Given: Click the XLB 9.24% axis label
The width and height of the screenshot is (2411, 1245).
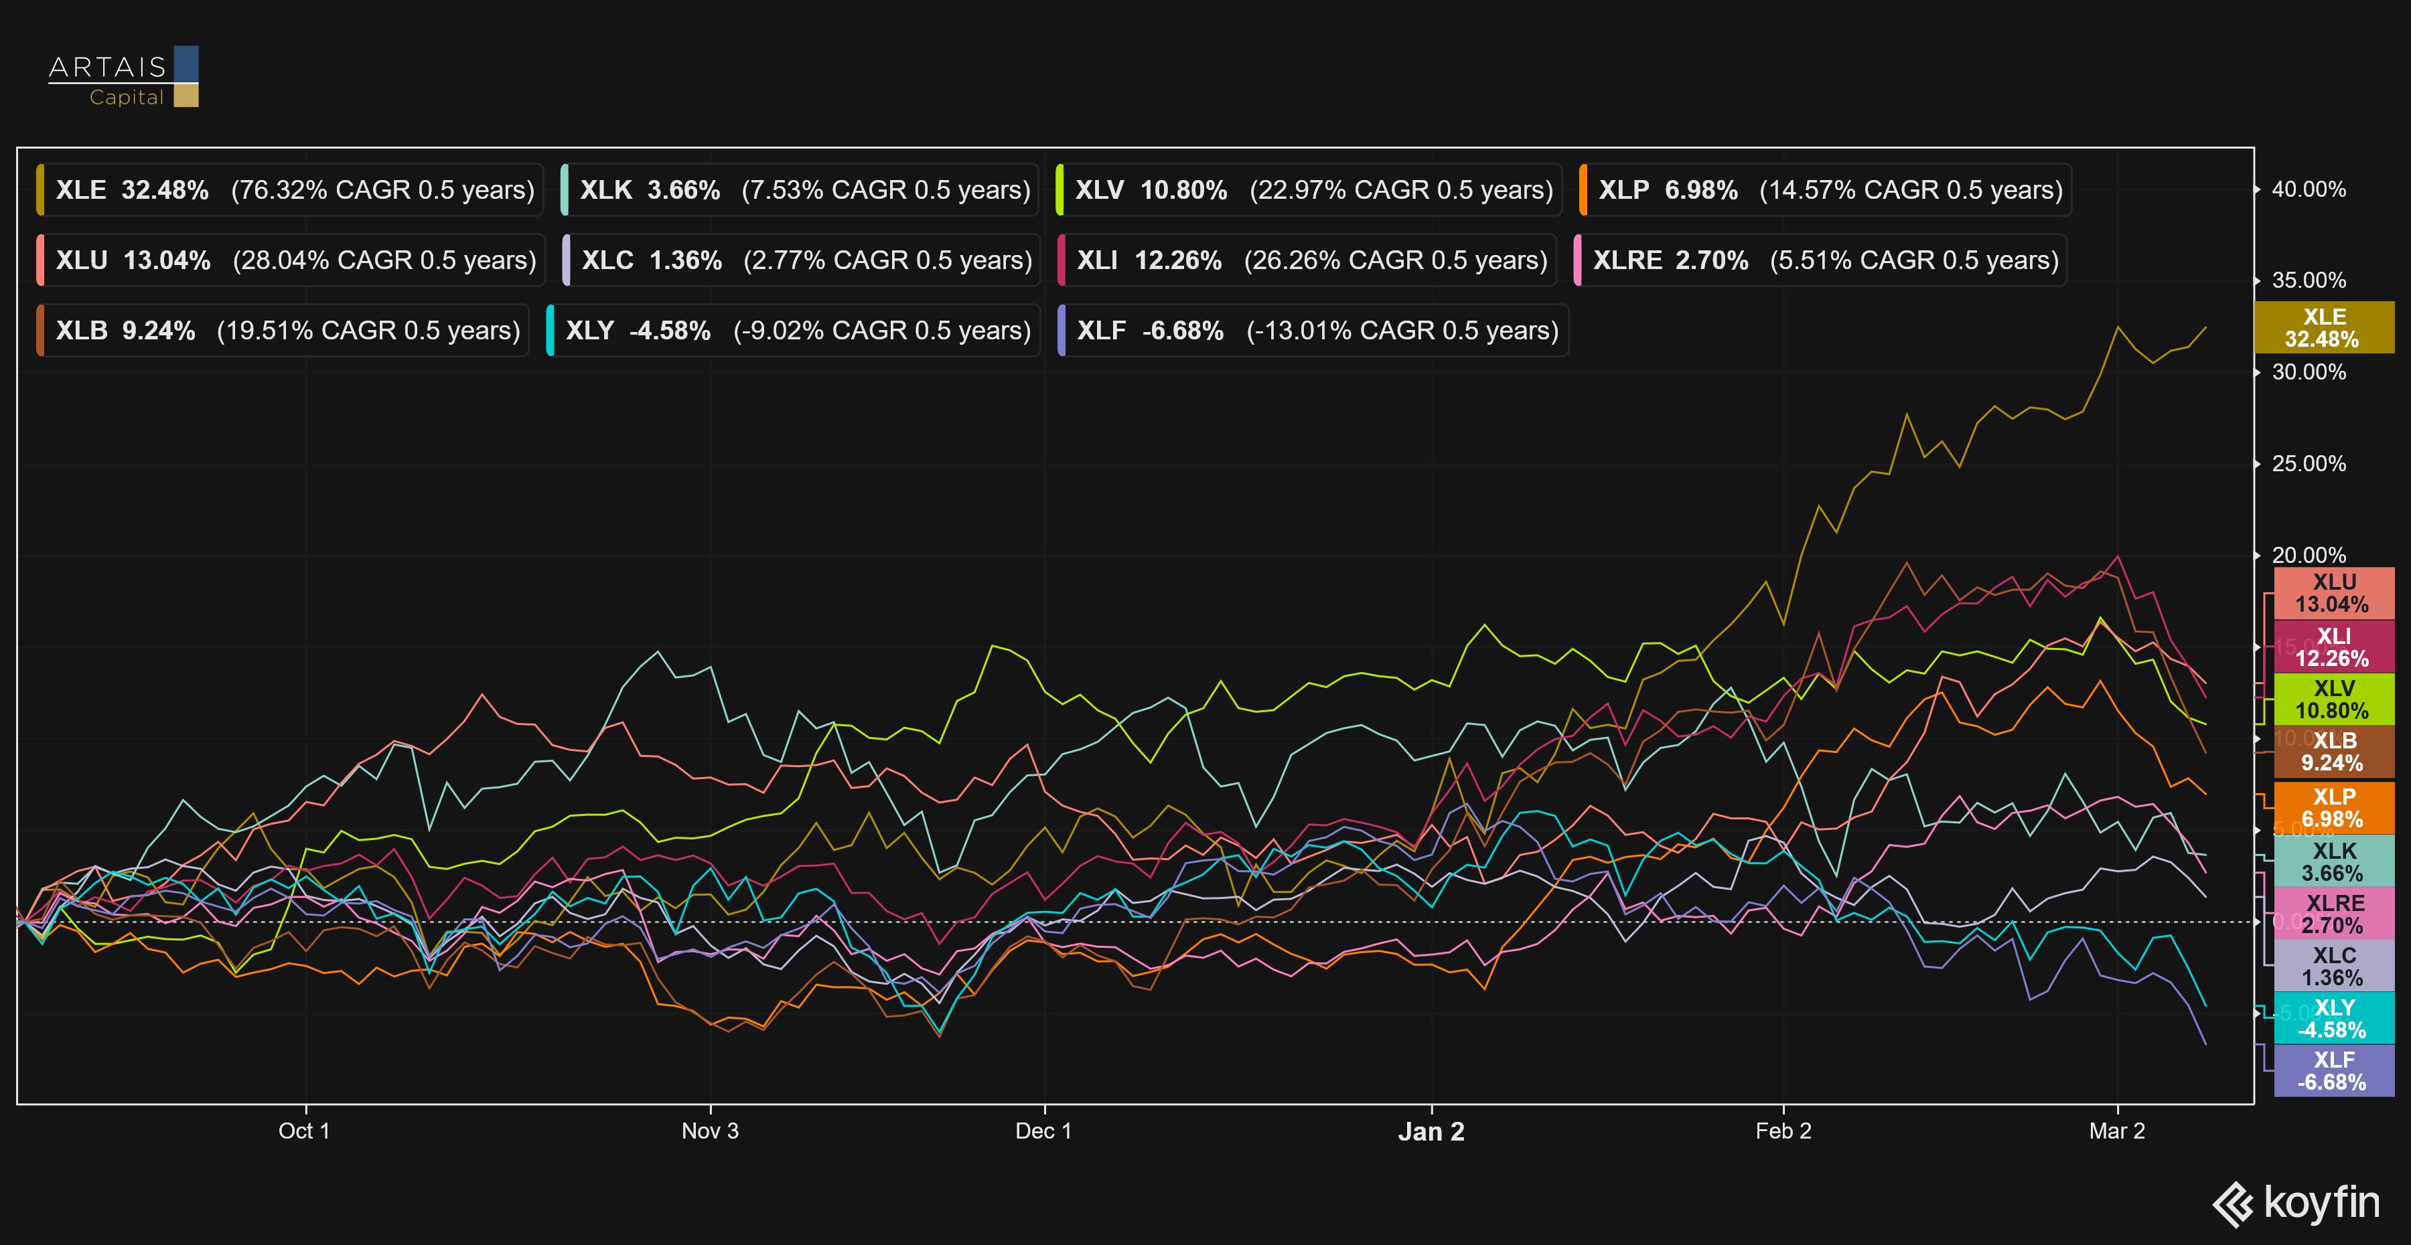Looking at the screenshot, I should pos(2333,752).
